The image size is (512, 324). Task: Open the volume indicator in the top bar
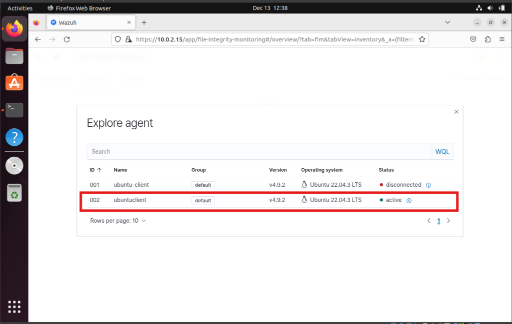coord(490,8)
